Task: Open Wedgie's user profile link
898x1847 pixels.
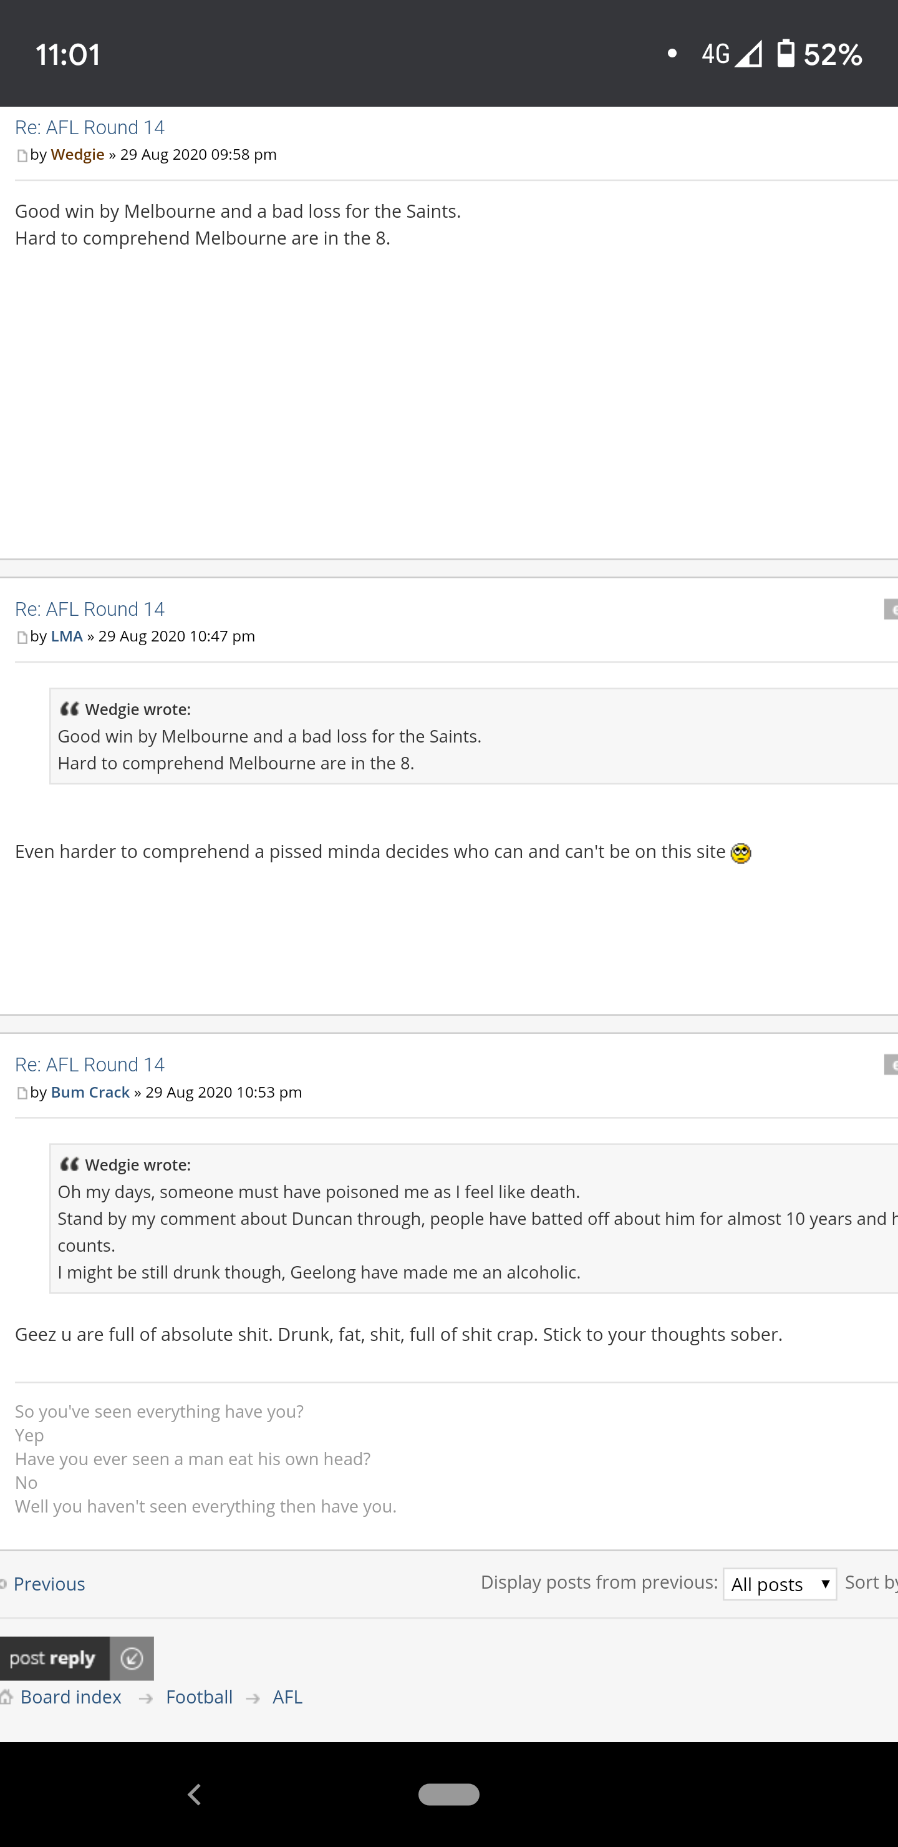Action: (77, 155)
